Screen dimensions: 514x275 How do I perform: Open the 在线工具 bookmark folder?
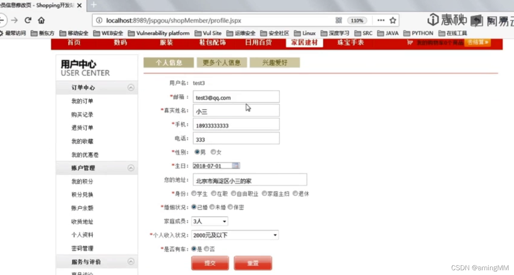pyautogui.click(x=453, y=33)
